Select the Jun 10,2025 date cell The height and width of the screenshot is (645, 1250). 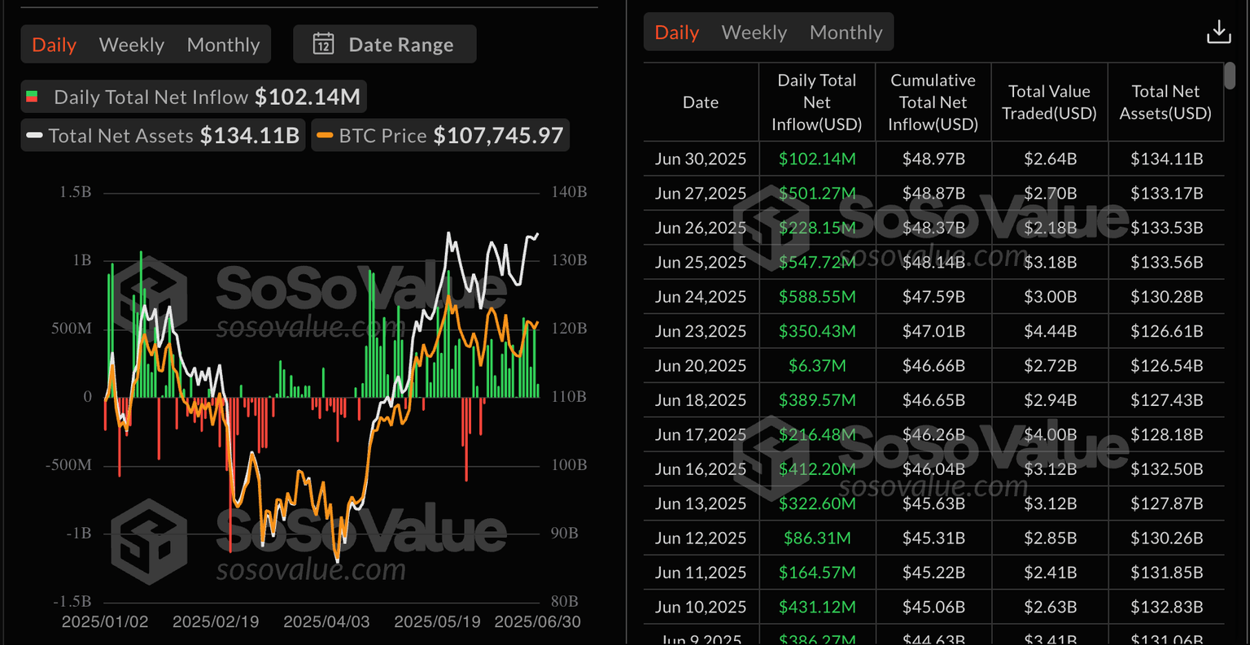click(x=701, y=608)
